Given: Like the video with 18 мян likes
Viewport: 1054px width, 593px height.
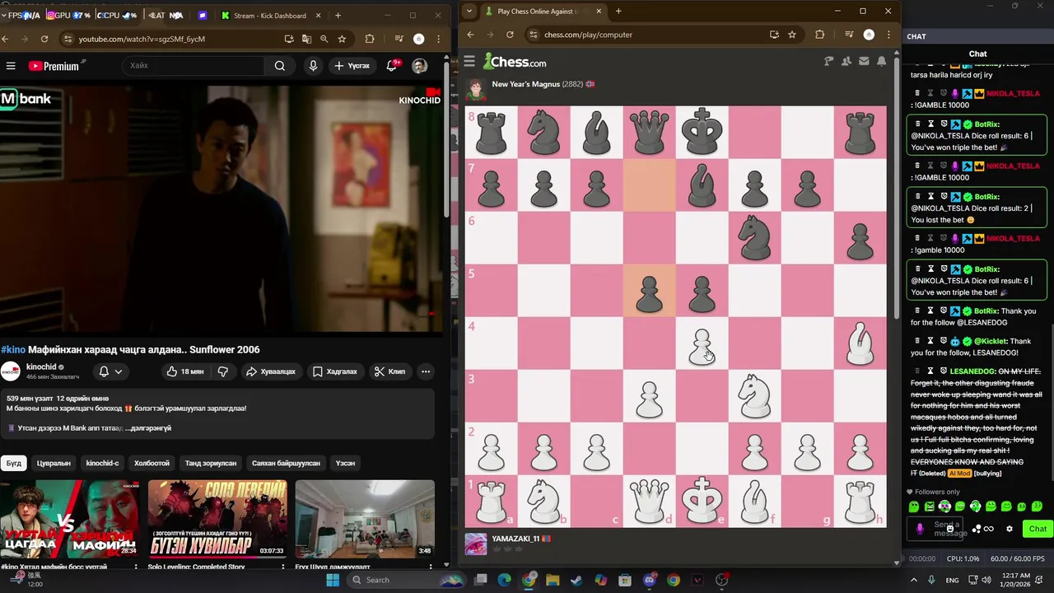Looking at the screenshot, I should [x=185, y=371].
